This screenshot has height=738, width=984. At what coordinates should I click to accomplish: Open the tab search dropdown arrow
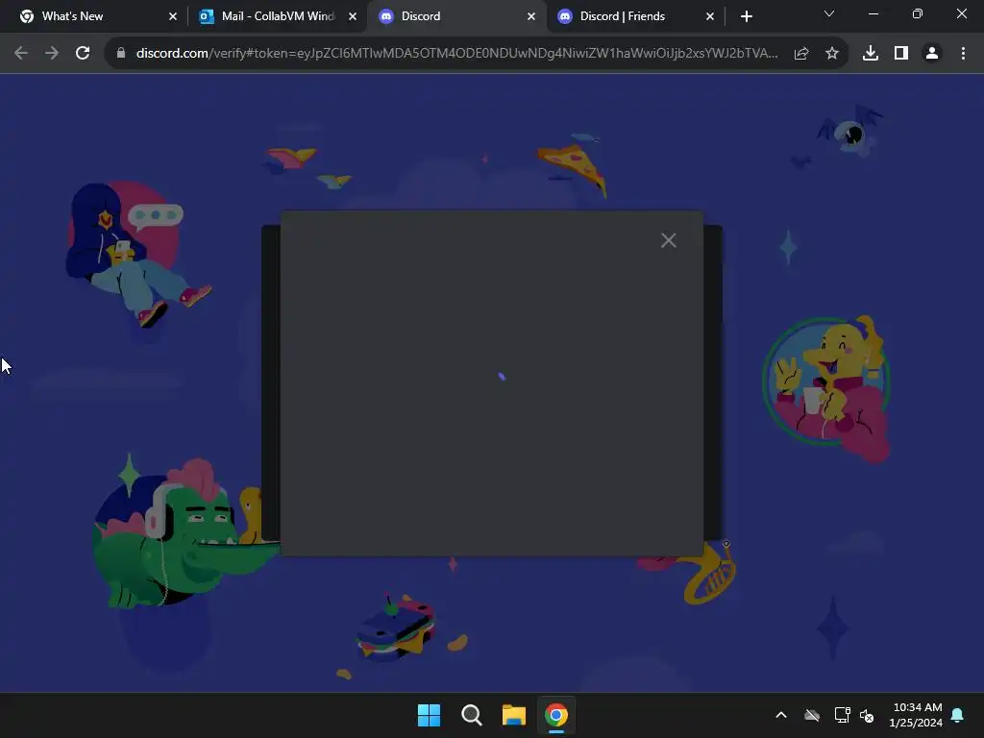pyautogui.click(x=829, y=13)
